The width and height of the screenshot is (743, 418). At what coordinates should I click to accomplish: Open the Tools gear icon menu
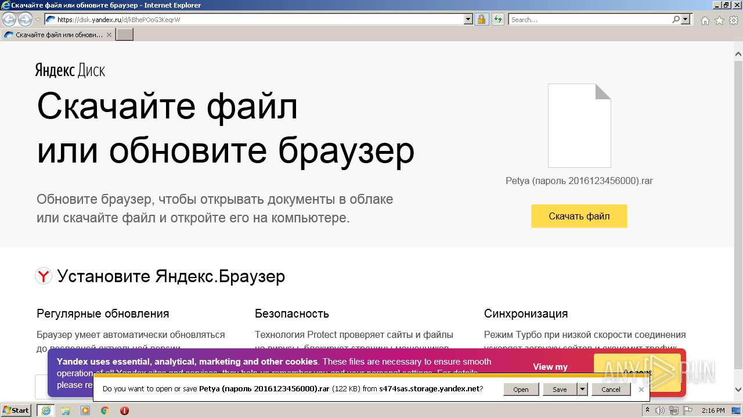733,20
